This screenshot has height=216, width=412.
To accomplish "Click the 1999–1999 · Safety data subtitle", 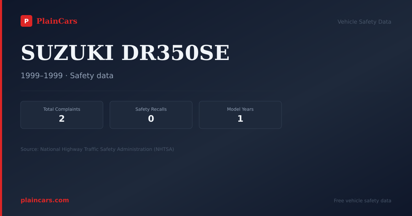I will pos(67,76).
